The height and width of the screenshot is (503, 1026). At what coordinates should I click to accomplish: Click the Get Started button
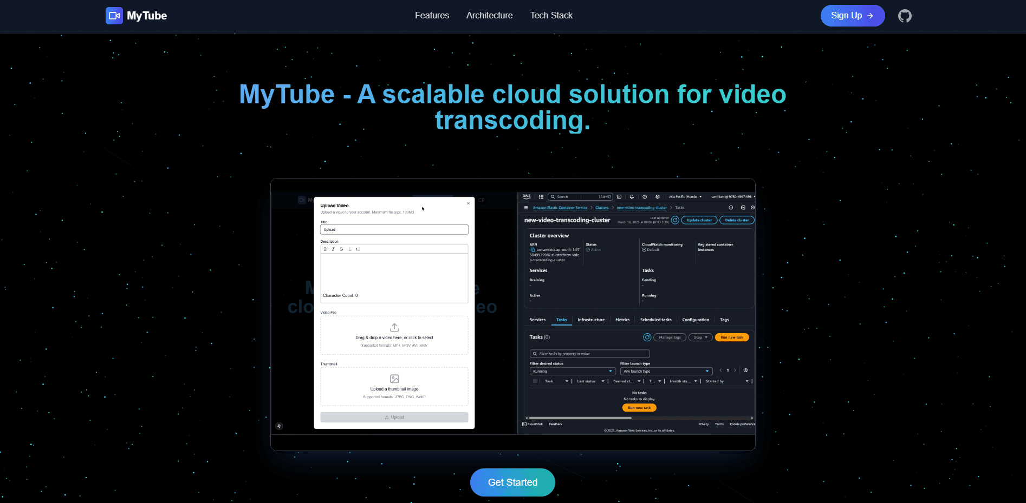pyautogui.click(x=512, y=482)
